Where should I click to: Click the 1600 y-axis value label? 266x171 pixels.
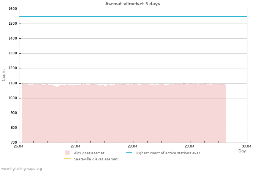point(13,9)
